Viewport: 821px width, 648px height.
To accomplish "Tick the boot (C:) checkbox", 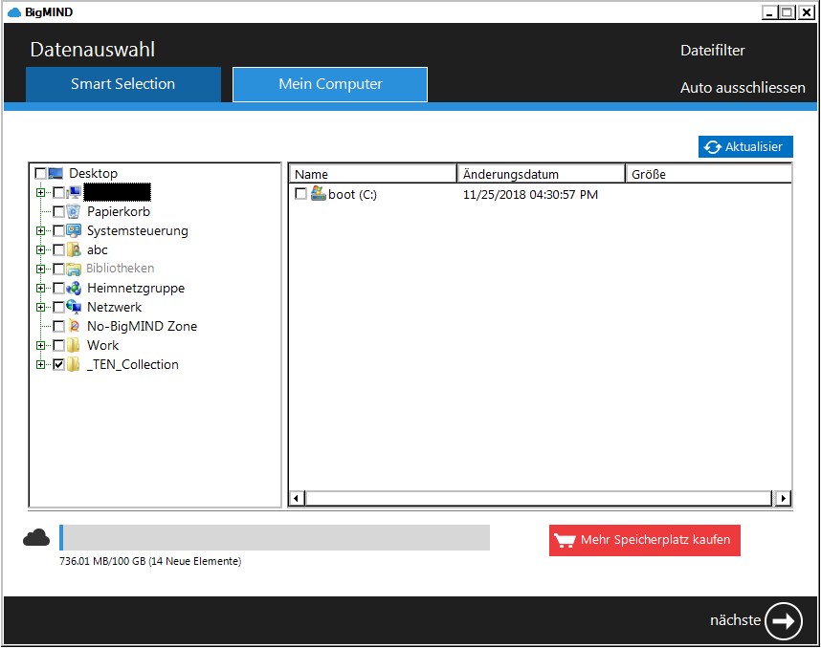I will [x=301, y=194].
